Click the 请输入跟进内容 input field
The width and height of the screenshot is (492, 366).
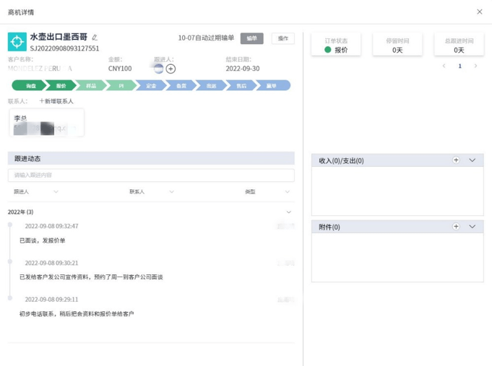pyautogui.click(x=151, y=175)
